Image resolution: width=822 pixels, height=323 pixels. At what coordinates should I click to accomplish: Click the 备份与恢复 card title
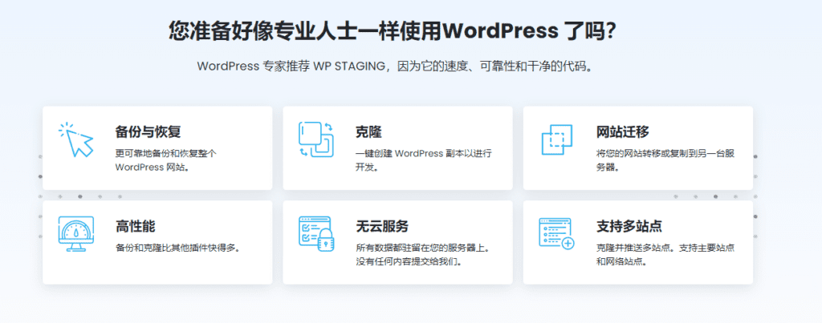(x=148, y=132)
